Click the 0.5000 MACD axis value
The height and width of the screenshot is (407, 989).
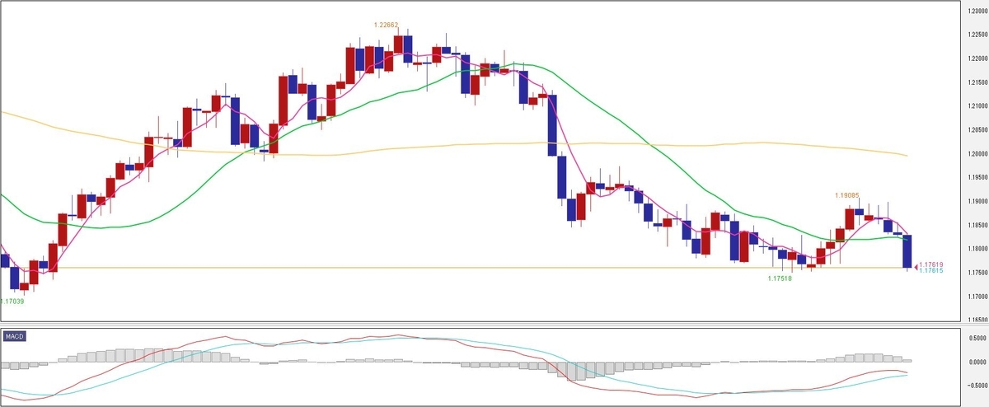tap(977, 338)
